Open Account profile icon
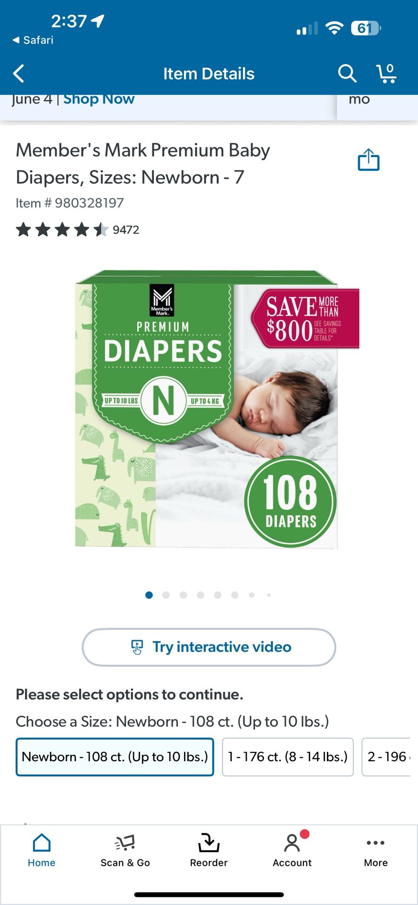 coord(292,850)
